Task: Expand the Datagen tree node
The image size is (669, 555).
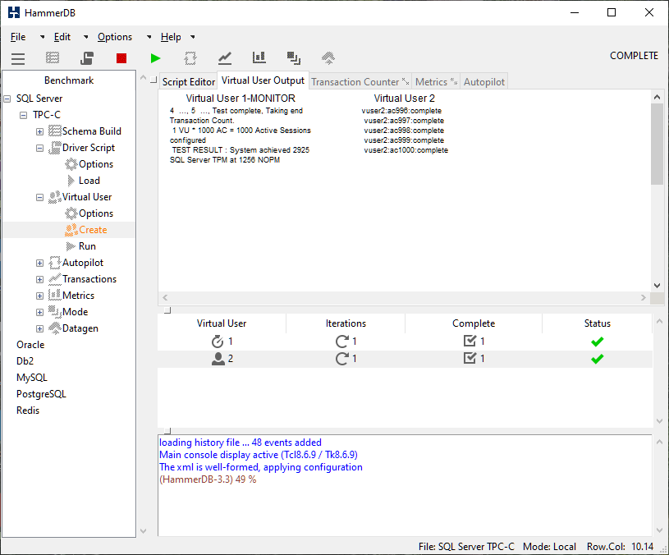Action: coord(39,329)
